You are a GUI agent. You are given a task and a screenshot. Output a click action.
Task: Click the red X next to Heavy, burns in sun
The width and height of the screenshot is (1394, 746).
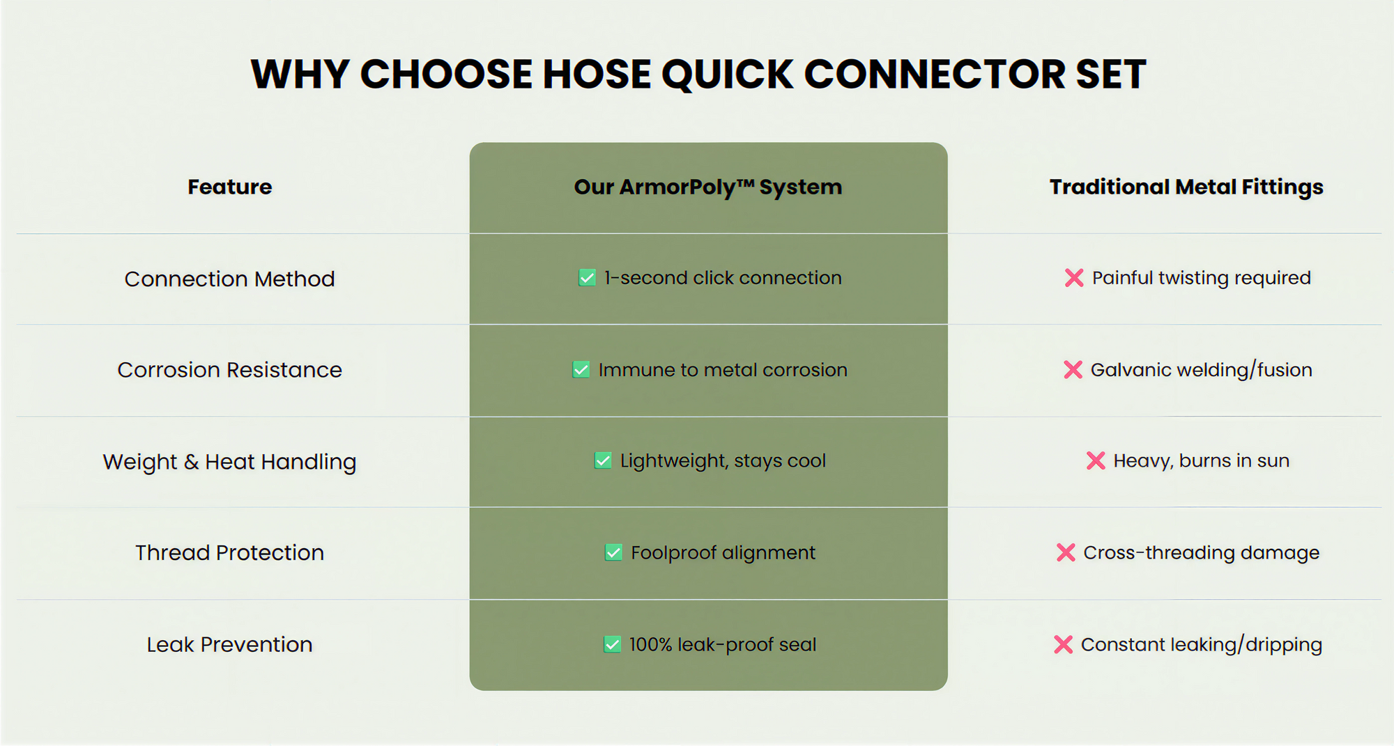[x=1096, y=460]
